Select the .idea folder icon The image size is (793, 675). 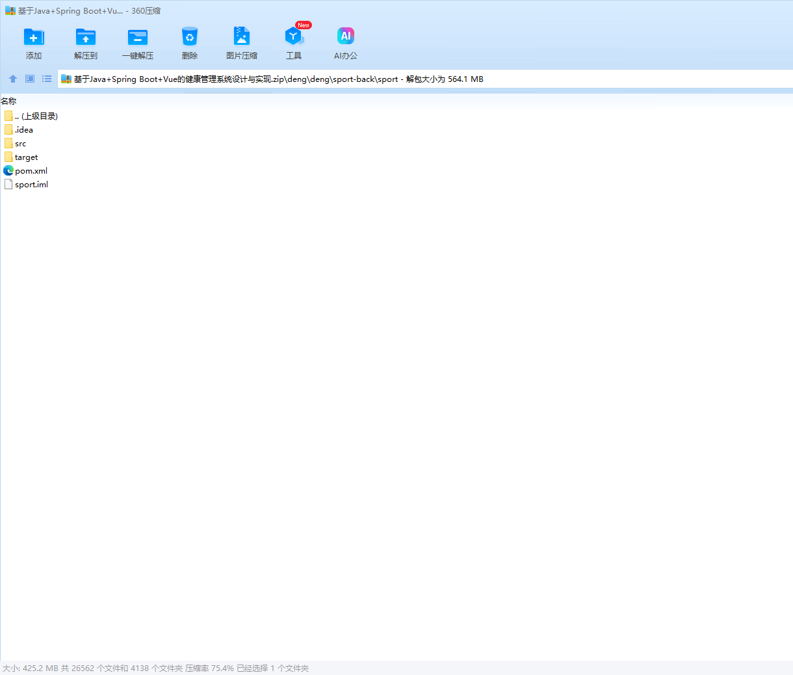pyautogui.click(x=8, y=129)
